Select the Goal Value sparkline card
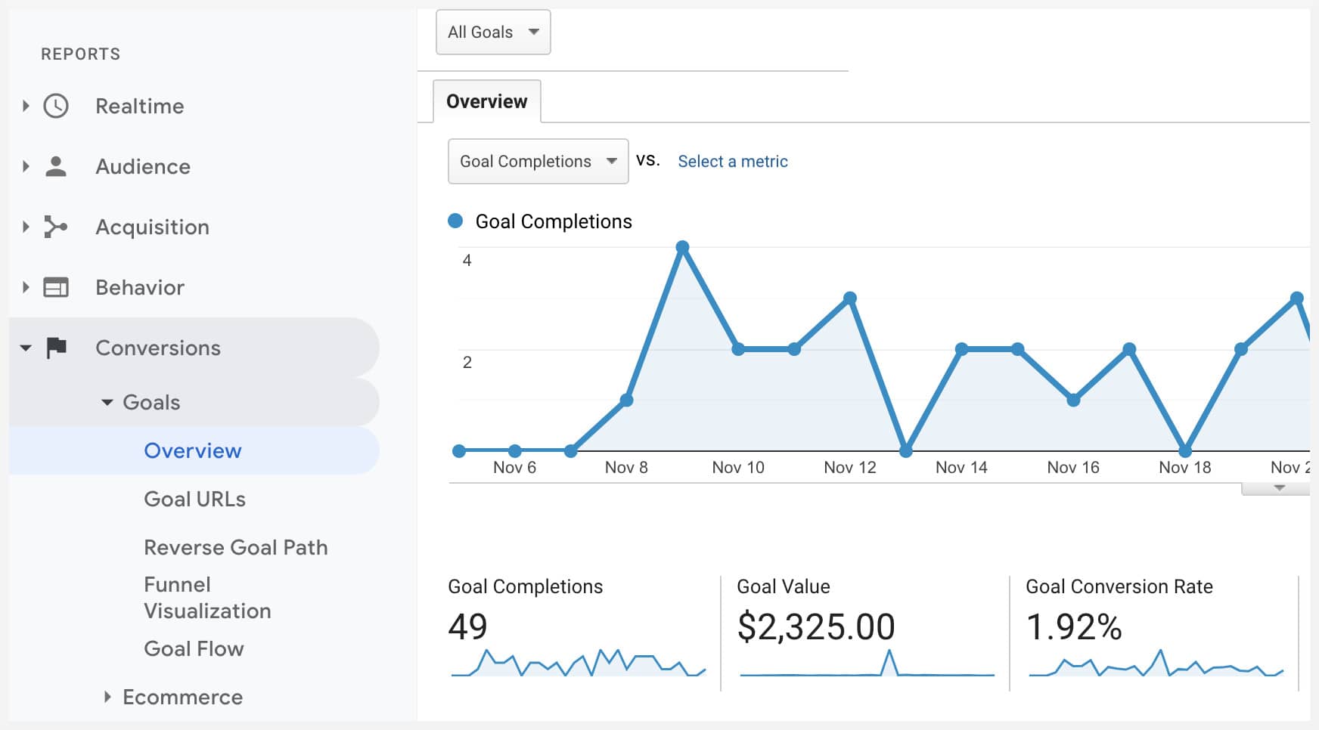This screenshot has width=1319, height=730. 865,631
